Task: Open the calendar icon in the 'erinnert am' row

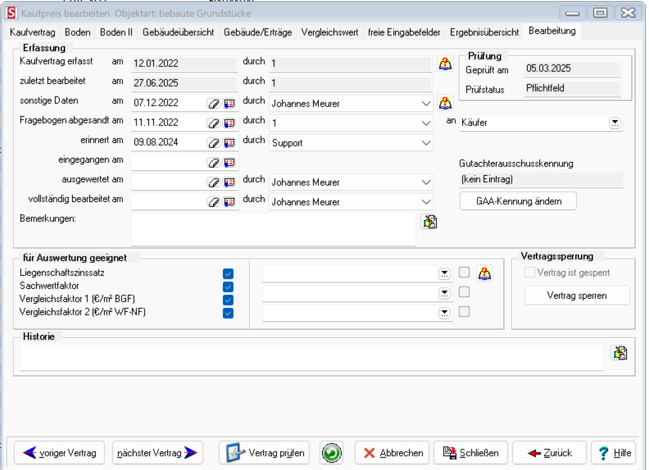Action: click(x=229, y=143)
